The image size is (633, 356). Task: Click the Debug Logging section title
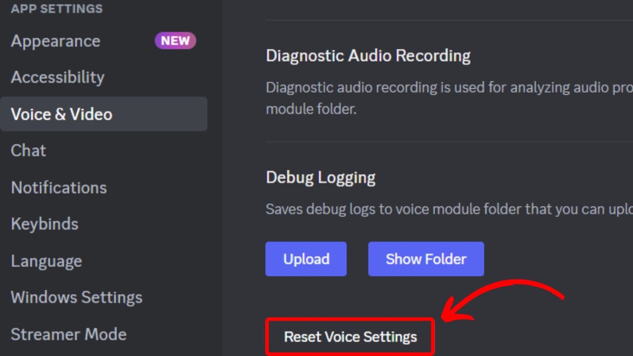(320, 177)
